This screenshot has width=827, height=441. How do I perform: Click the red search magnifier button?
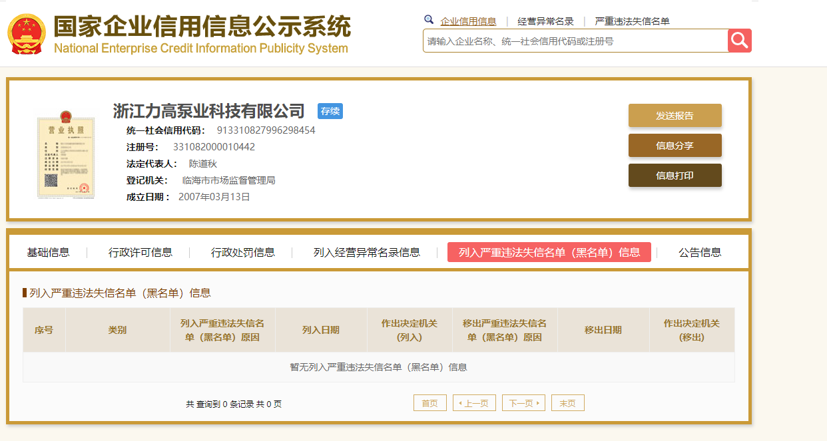pyautogui.click(x=740, y=41)
